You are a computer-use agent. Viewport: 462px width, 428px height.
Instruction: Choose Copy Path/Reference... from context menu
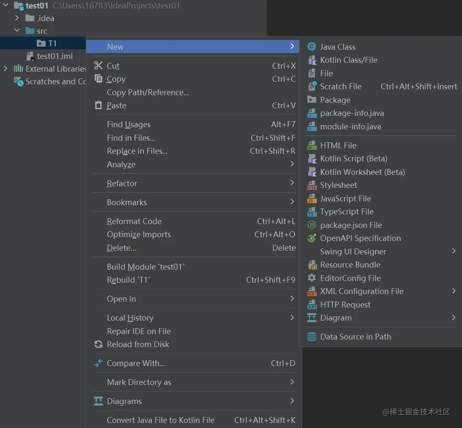[193, 92]
